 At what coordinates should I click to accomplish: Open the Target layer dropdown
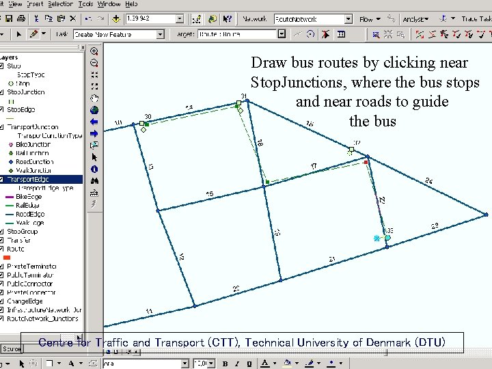point(282,34)
